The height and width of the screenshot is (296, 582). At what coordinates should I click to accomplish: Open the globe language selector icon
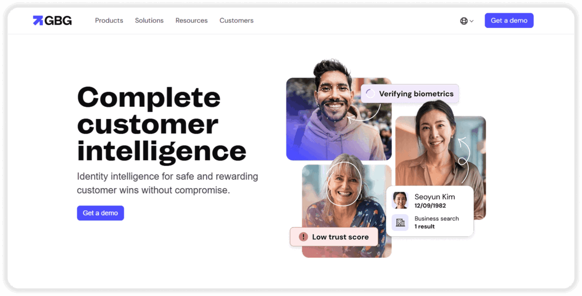pos(463,21)
